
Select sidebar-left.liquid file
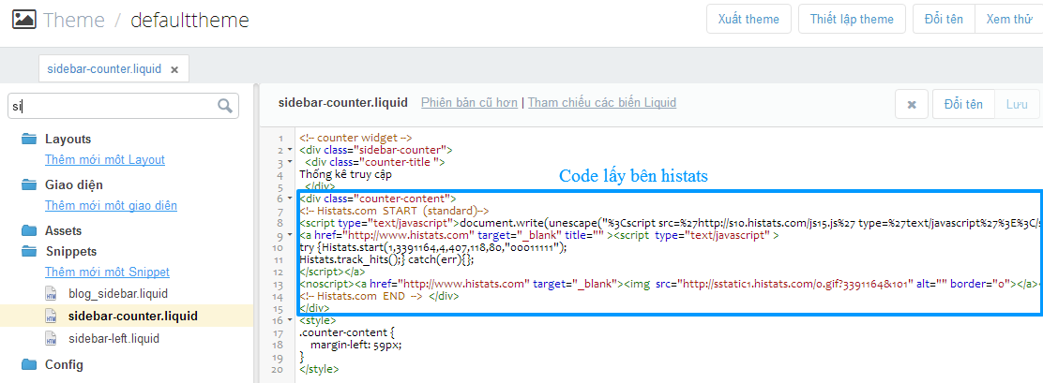pos(114,338)
